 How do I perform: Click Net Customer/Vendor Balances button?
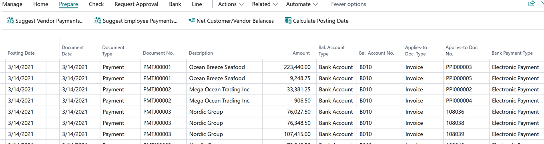[x=231, y=21]
